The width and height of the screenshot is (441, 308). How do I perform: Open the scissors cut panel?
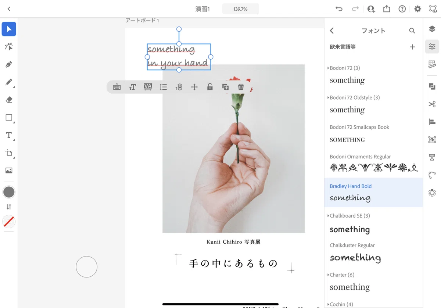[432, 104]
